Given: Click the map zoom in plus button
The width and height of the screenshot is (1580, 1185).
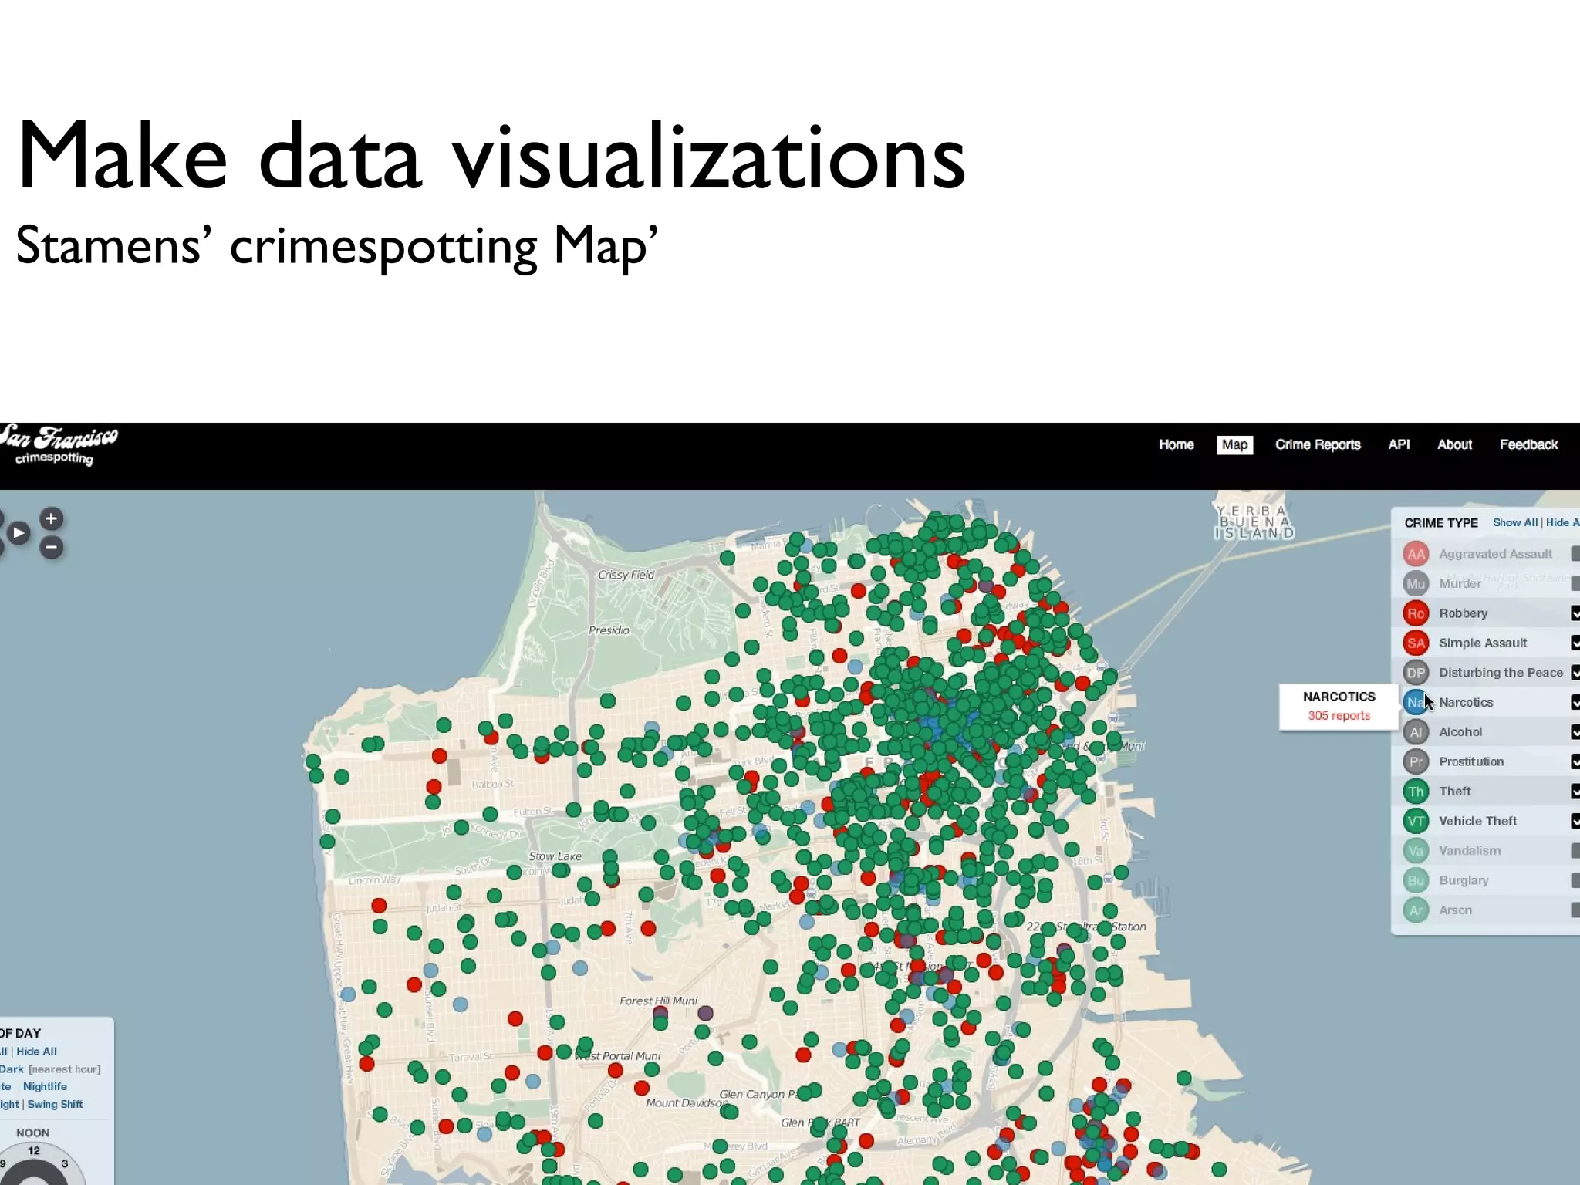Looking at the screenshot, I should pyautogui.click(x=52, y=518).
